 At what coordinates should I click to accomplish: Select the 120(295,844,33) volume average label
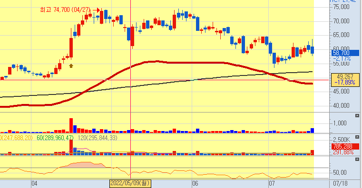(98, 138)
